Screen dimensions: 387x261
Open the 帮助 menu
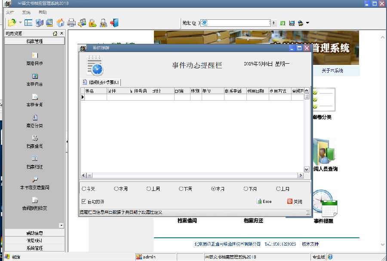click(x=43, y=12)
